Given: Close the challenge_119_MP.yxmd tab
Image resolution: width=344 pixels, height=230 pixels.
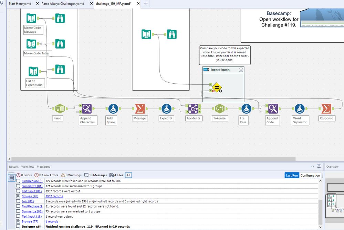Looking at the screenshot, I should coord(138,3).
